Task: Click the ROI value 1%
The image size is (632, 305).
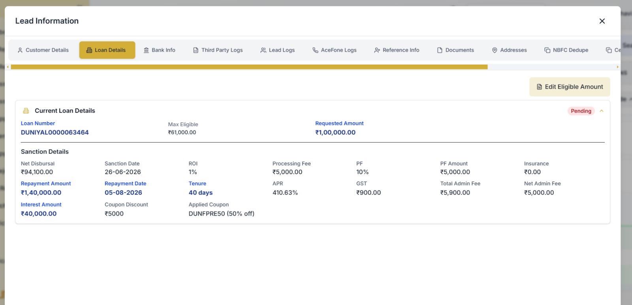Action: tap(193, 172)
